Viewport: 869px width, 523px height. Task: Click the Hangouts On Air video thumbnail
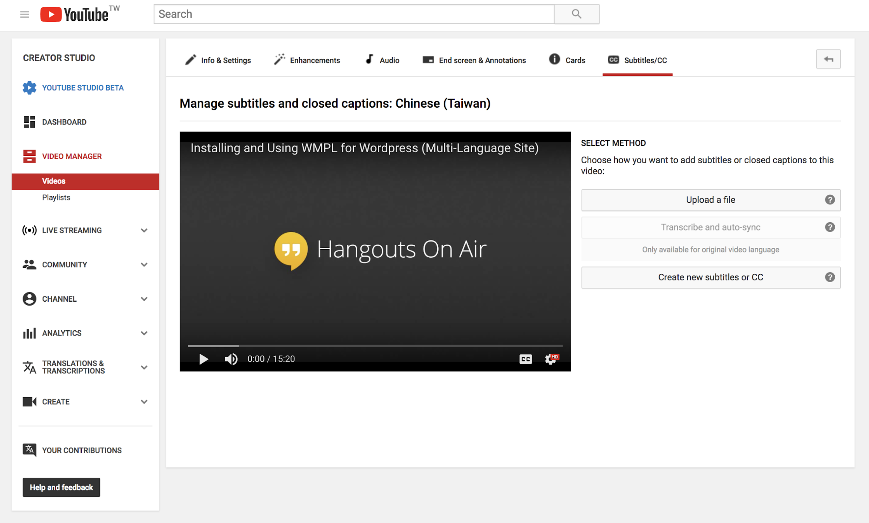[375, 251]
